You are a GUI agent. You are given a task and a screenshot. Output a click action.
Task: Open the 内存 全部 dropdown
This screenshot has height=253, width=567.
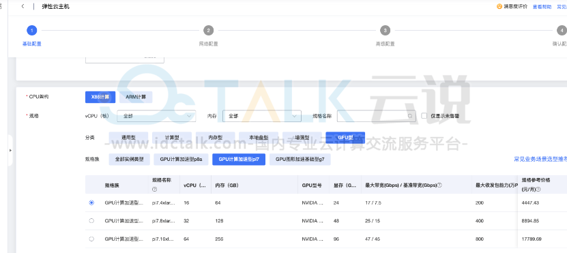point(262,116)
